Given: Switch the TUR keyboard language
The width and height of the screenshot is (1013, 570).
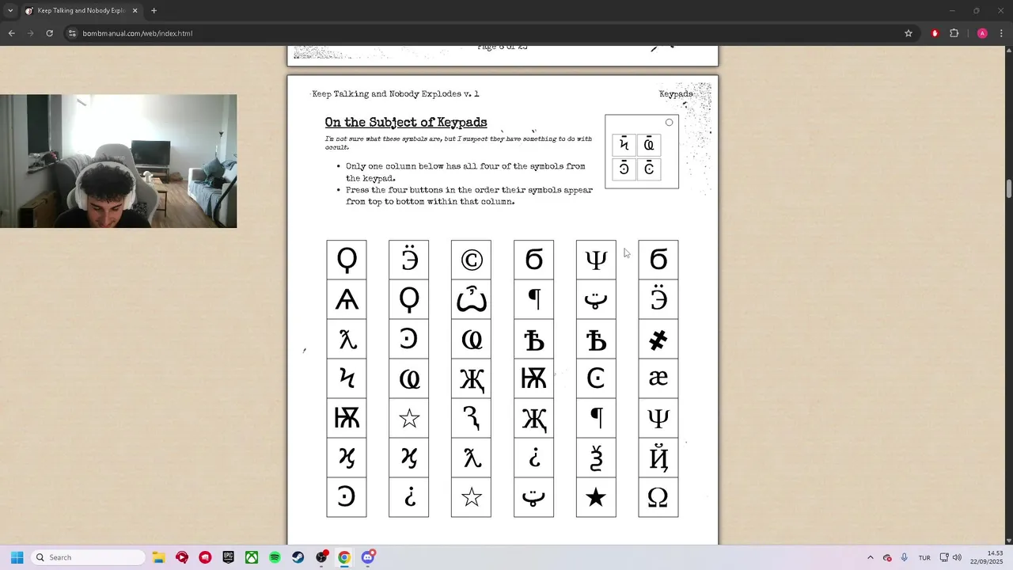Looking at the screenshot, I should click(x=924, y=557).
